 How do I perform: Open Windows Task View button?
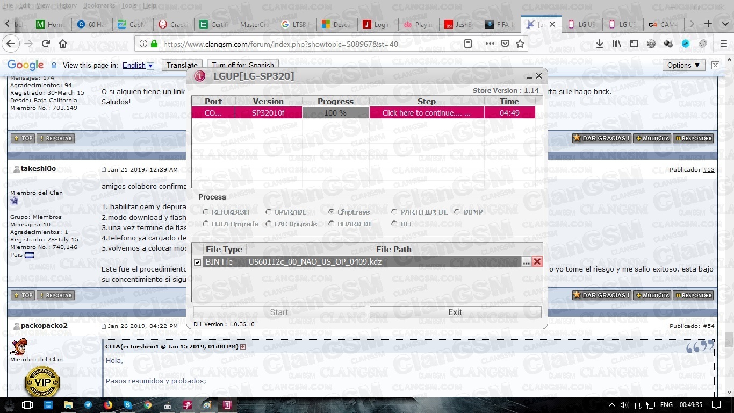[28, 405]
